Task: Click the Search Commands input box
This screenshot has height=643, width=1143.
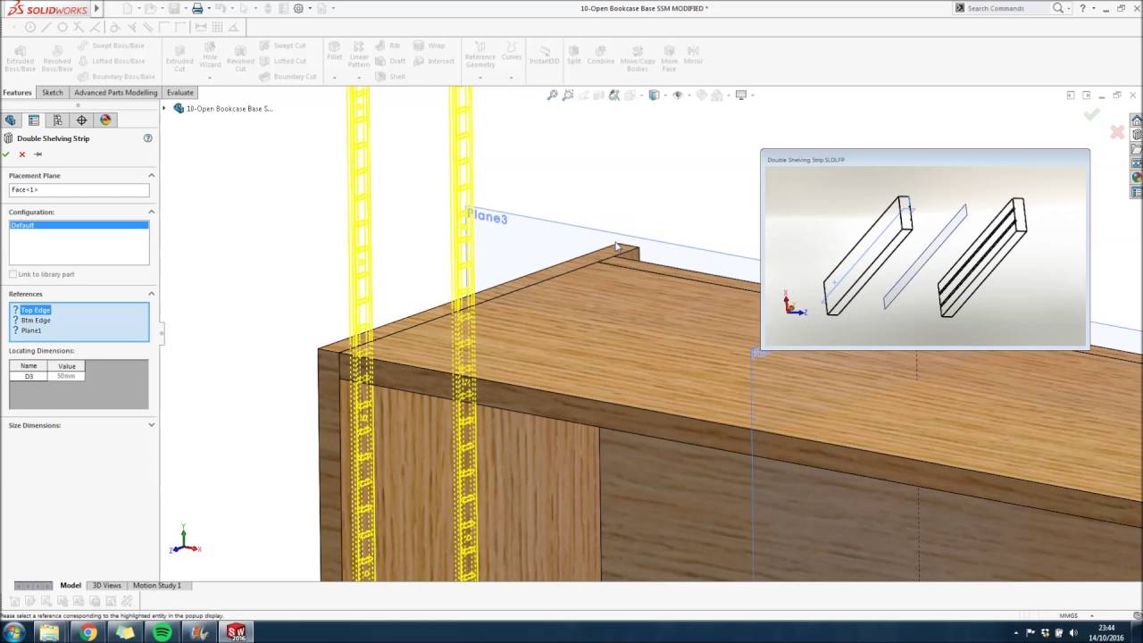Action: 1007,8
